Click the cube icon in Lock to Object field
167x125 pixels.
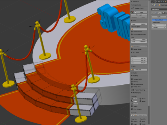(132, 29)
